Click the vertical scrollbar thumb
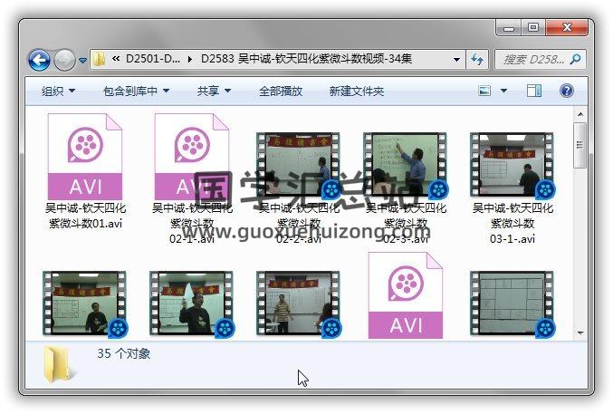Image resolution: width=613 pixels, height=414 pixels. pyautogui.click(x=580, y=145)
